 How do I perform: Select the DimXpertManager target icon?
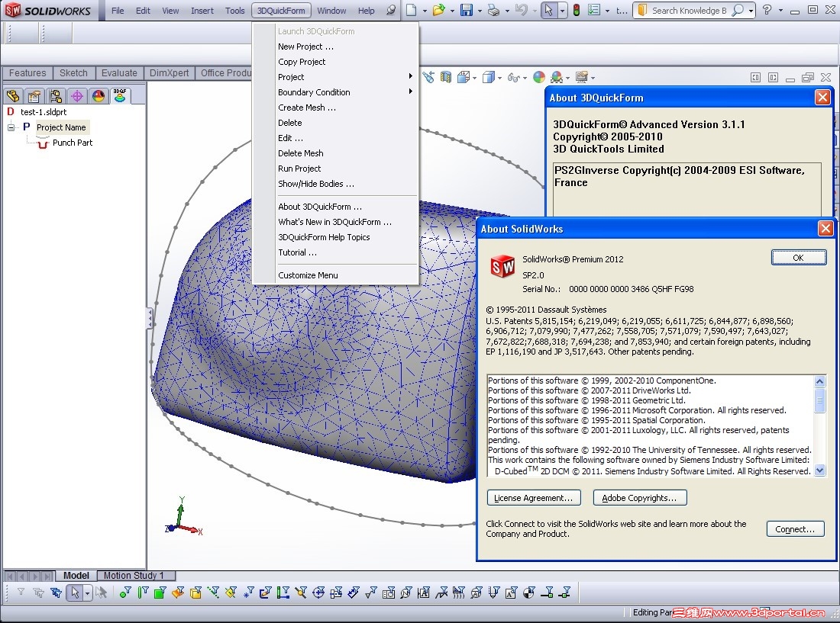click(x=76, y=96)
